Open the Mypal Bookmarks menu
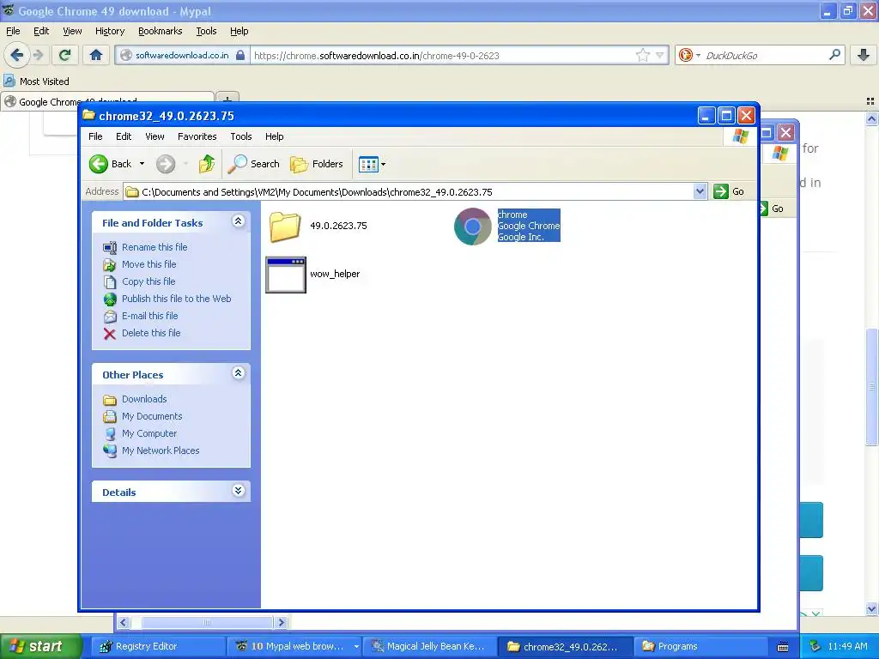Screen dimensions: 879x659 (x=161, y=31)
